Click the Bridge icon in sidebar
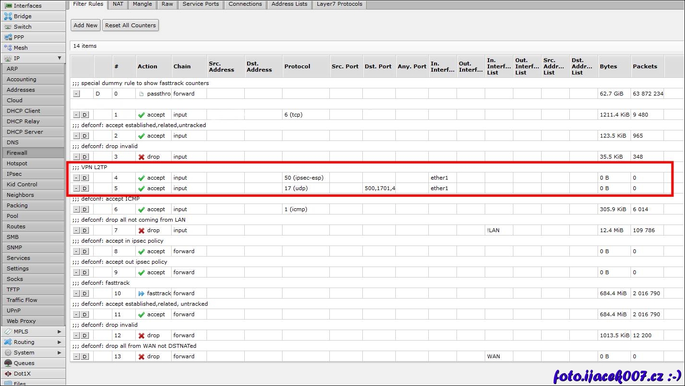Image resolution: width=685 pixels, height=386 pixels. click(x=8, y=16)
